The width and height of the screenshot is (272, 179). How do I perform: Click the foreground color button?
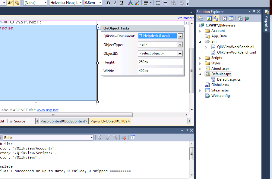pos(130,3)
